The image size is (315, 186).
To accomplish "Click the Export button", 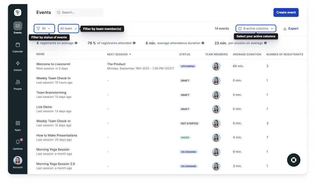I will coord(291,29).
